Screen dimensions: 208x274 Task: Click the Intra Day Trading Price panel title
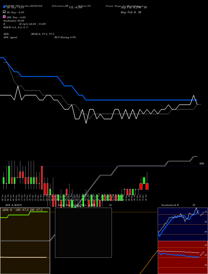[x=77, y=205]
